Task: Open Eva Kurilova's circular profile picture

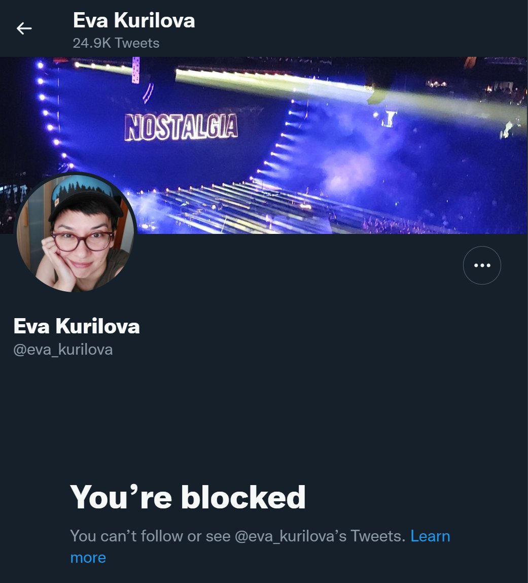Action: pos(76,232)
